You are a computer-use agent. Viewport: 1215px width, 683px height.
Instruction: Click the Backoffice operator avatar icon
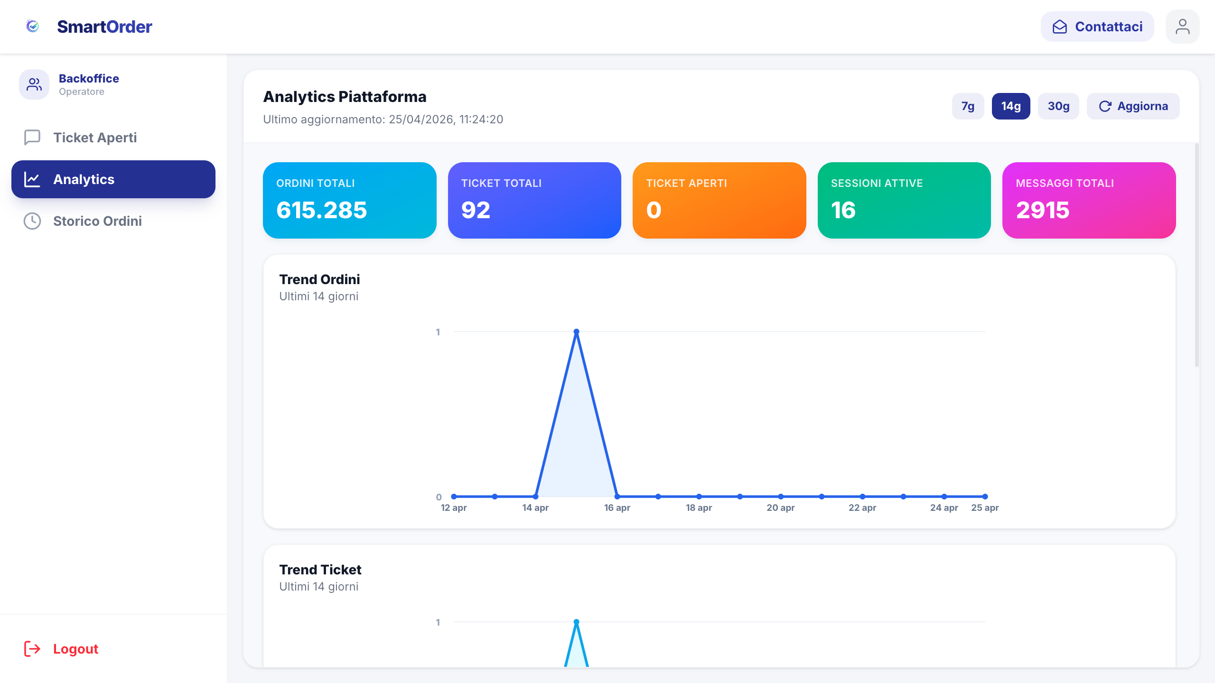tap(34, 84)
